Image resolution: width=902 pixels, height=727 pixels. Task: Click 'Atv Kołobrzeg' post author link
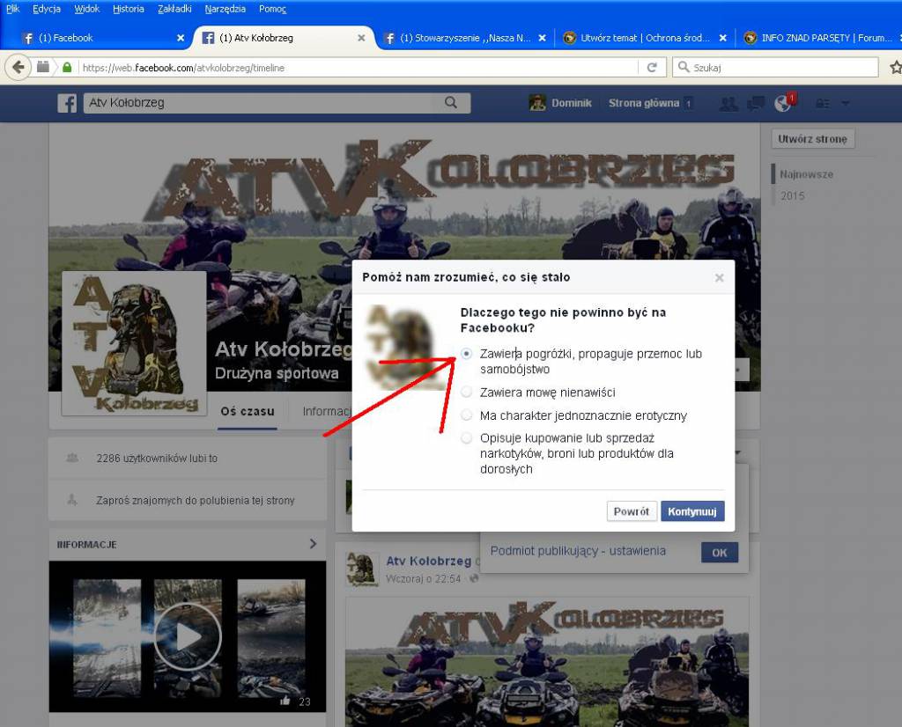(429, 561)
